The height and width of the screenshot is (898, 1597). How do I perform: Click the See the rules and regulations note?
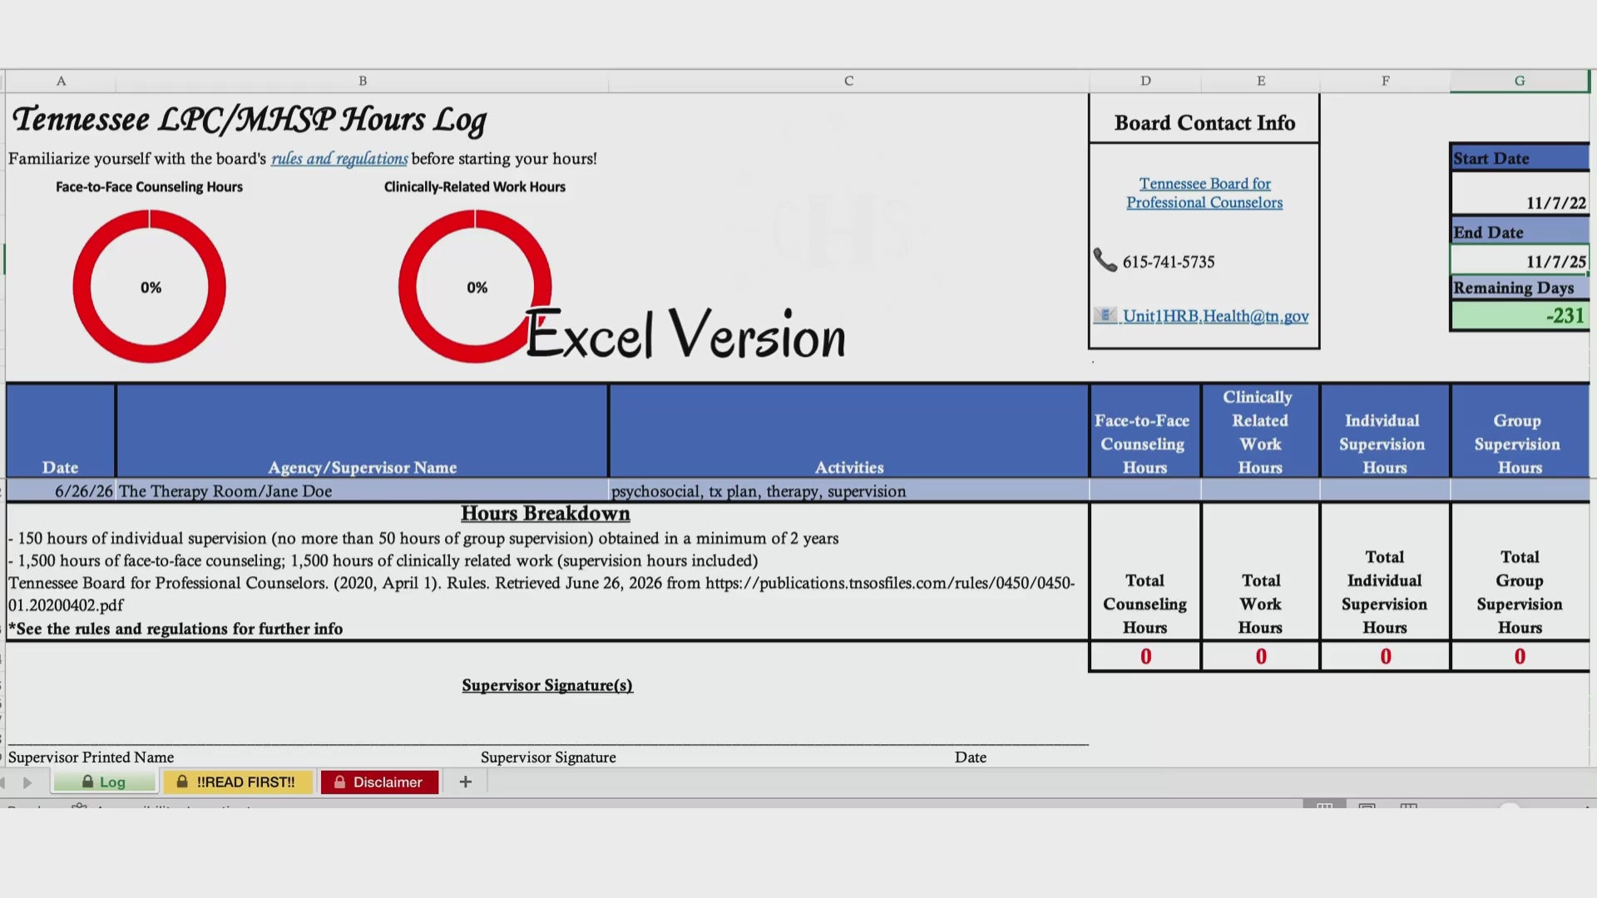[176, 629]
